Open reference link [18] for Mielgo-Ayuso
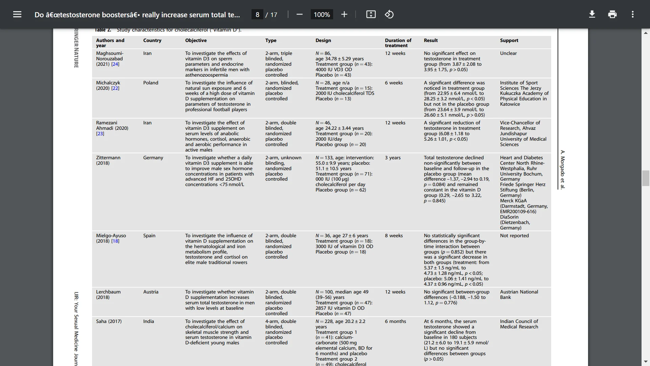This screenshot has width=650, height=366. click(x=115, y=241)
